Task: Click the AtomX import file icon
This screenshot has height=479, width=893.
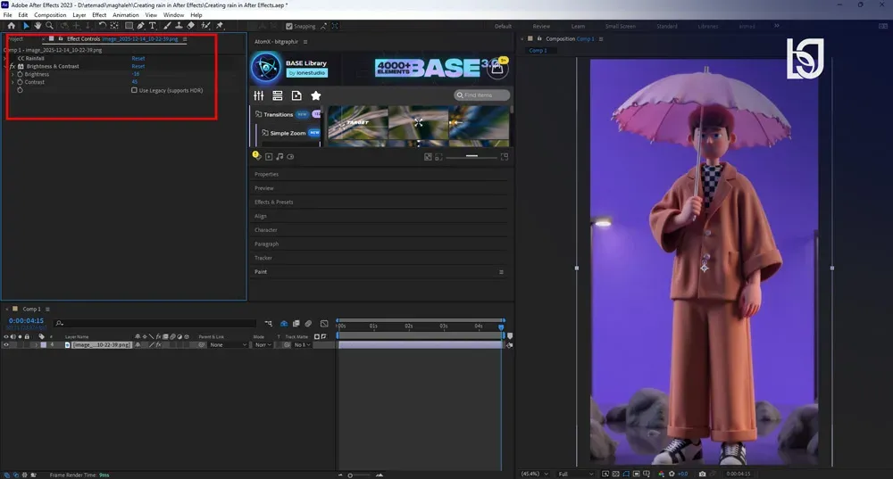Action: coord(296,95)
